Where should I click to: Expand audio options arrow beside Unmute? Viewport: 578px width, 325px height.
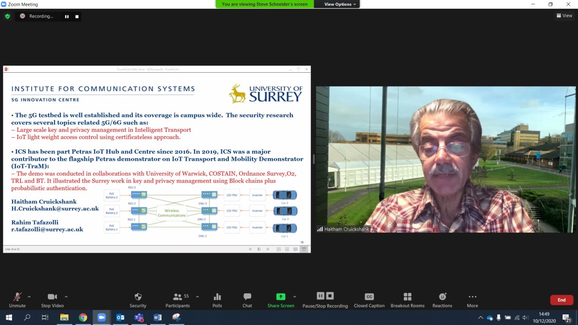pos(29,297)
